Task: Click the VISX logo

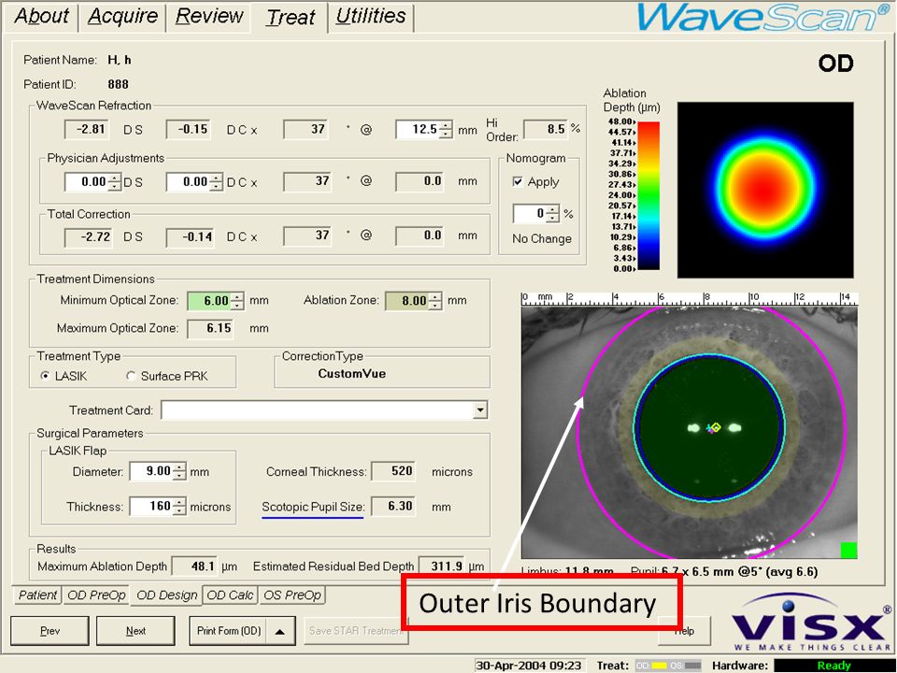Action: click(x=811, y=623)
